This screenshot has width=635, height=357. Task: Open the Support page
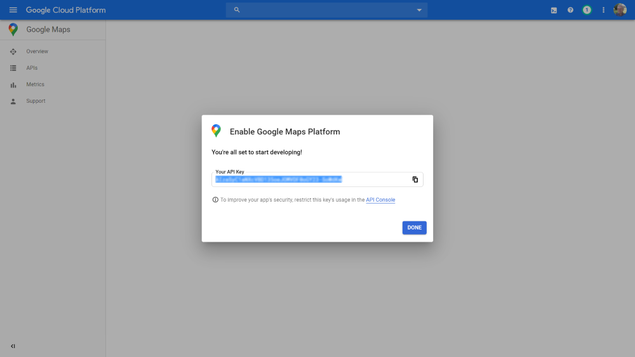pos(36,101)
